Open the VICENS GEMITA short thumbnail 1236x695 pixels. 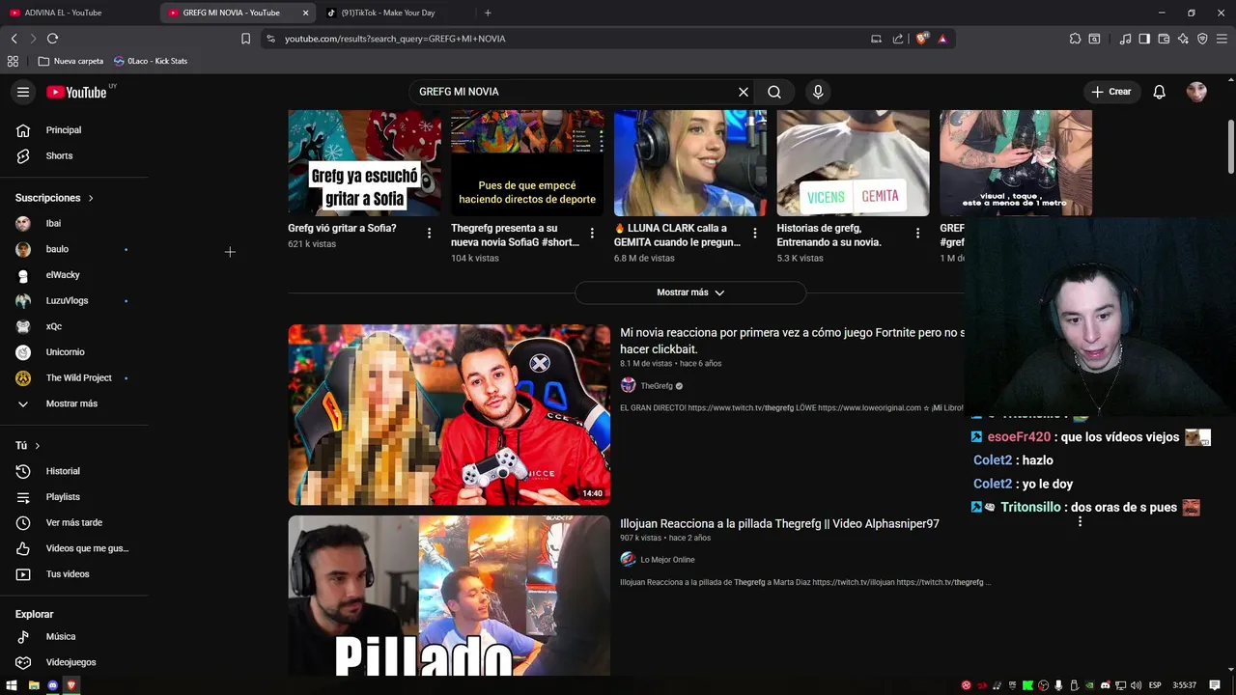854,163
